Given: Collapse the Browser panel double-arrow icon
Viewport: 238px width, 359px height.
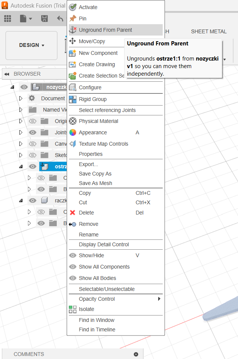Looking at the screenshot, I should 7,74.
